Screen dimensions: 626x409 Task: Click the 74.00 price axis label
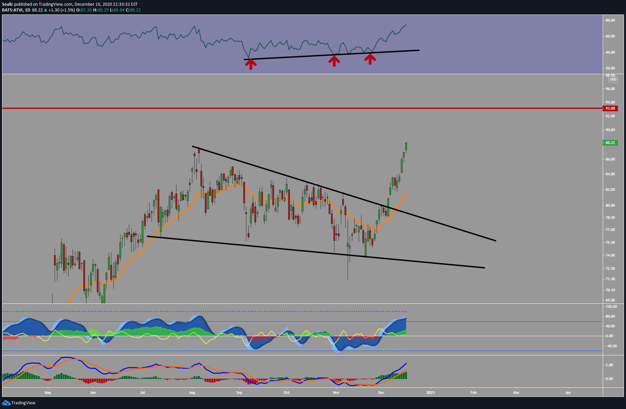[x=610, y=255]
